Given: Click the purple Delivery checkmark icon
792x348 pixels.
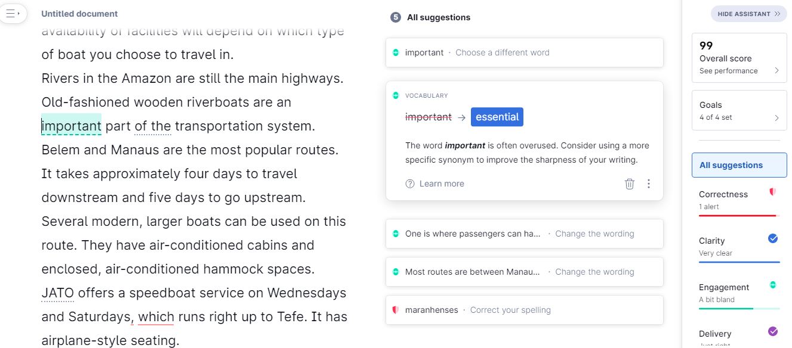Looking at the screenshot, I should point(773,331).
